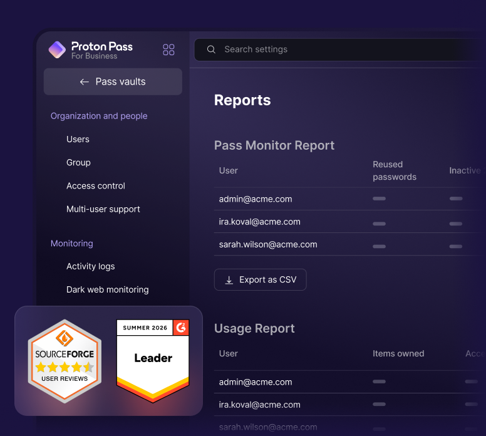Click the Usage Report heading

click(x=254, y=328)
